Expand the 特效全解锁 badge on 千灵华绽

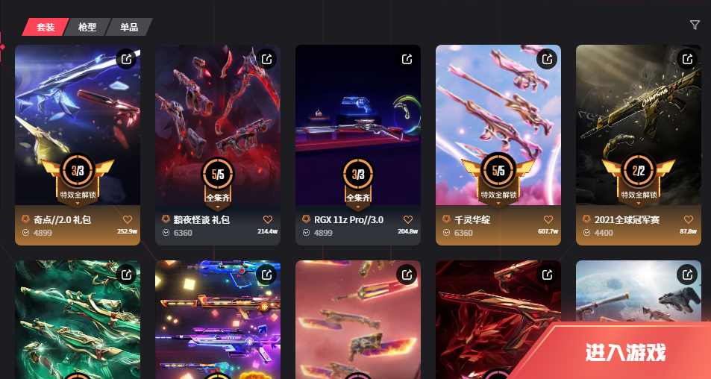tap(498, 181)
